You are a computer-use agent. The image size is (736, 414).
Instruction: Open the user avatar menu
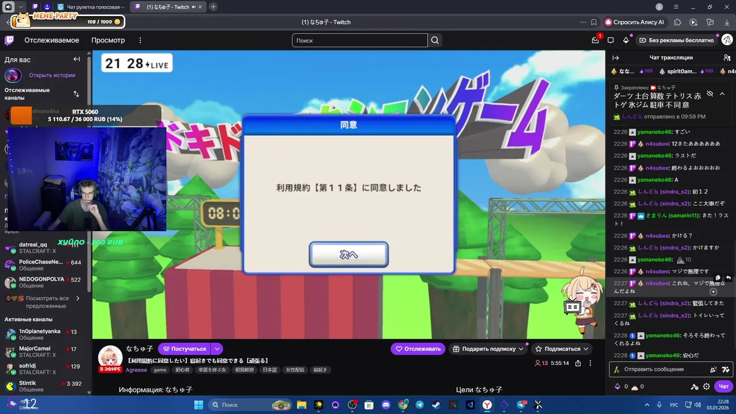pos(727,40)
